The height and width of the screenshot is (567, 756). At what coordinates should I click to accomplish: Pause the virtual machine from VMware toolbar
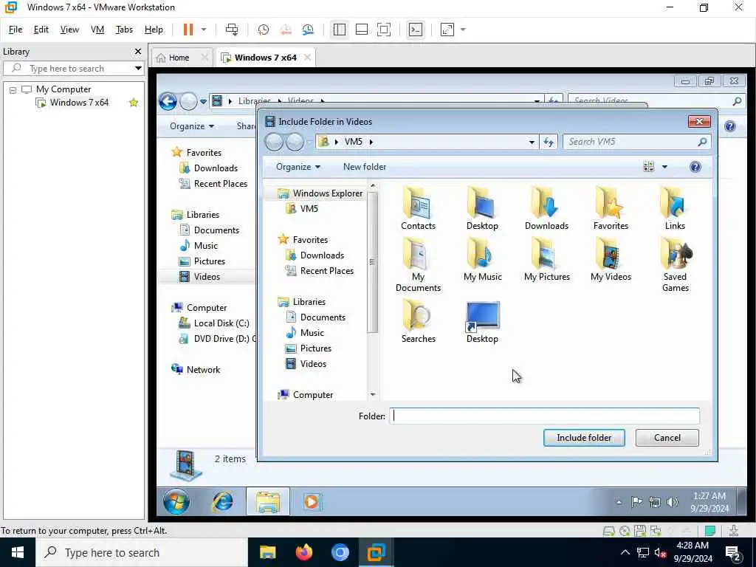188,30
